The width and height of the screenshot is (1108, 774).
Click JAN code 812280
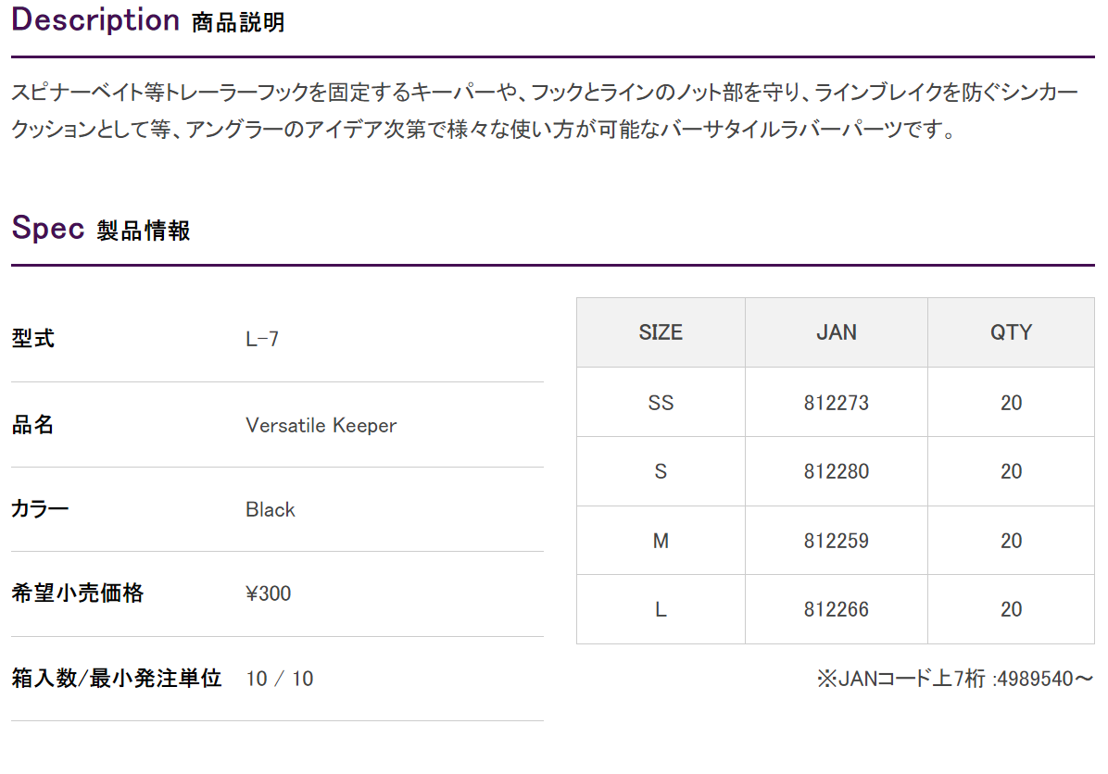pyautogui.click(x=836, y=471)
